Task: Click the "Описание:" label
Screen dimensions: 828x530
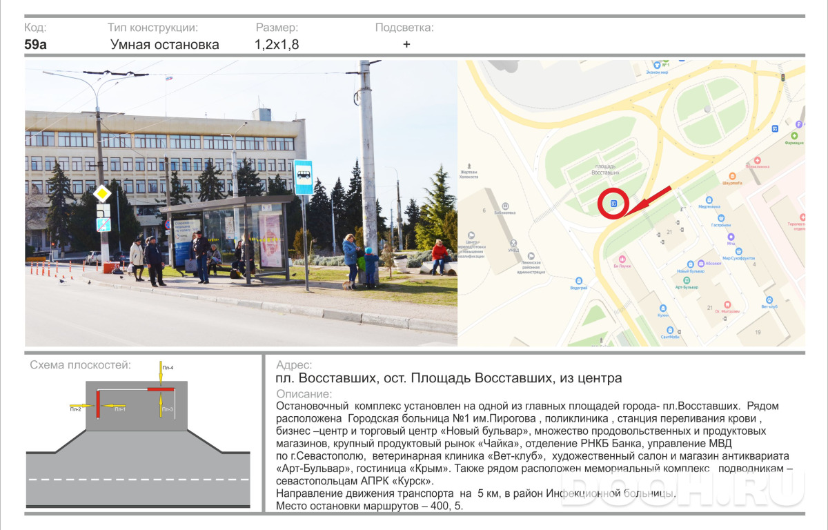Action: pos(304,394)
